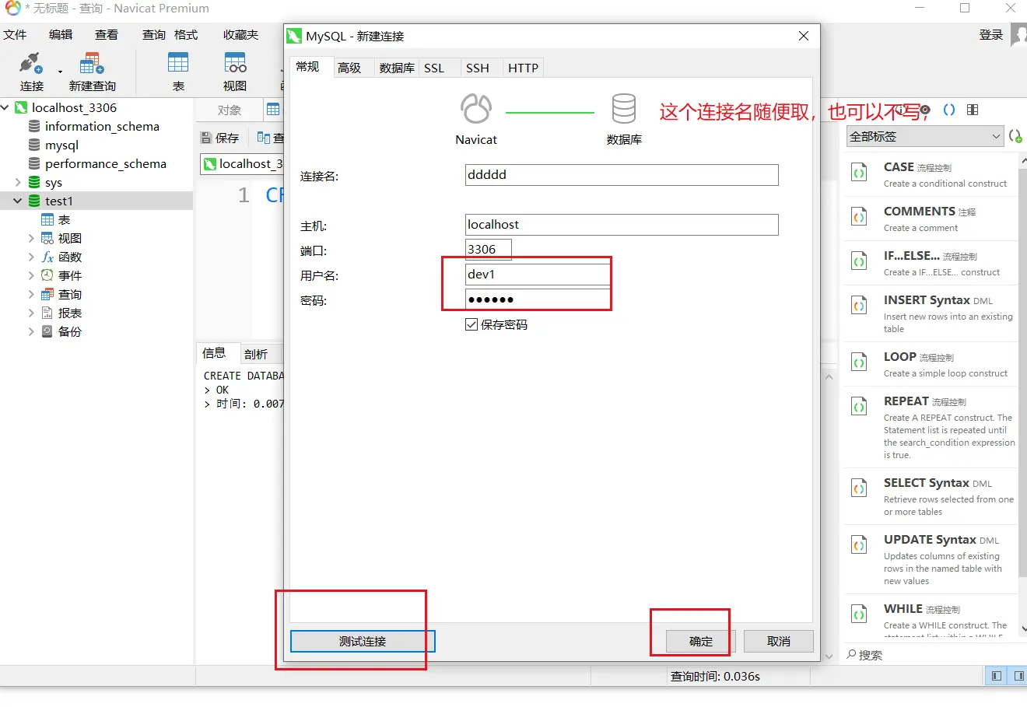Collapse the test1 database node
This screenshot has height=707, width=1027.
18,201
